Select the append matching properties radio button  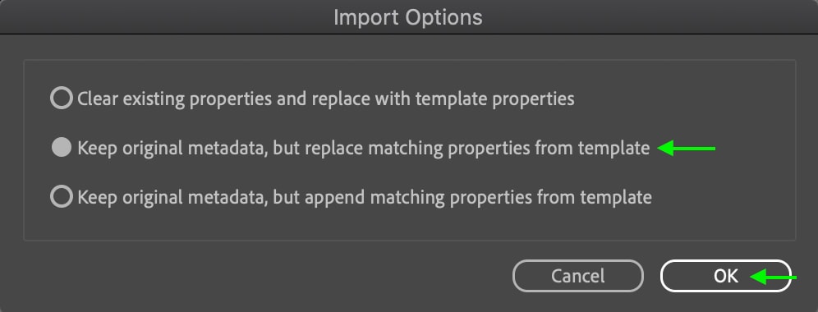pos(62,197)
